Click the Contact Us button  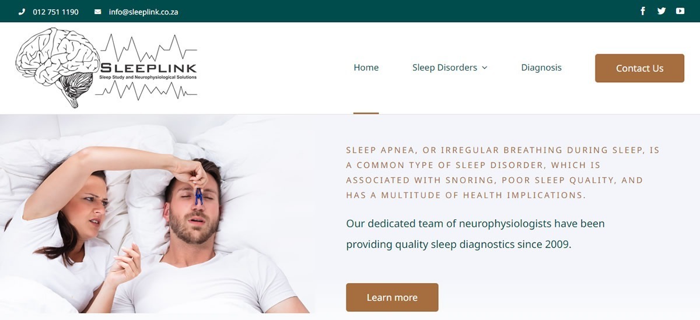639,68
